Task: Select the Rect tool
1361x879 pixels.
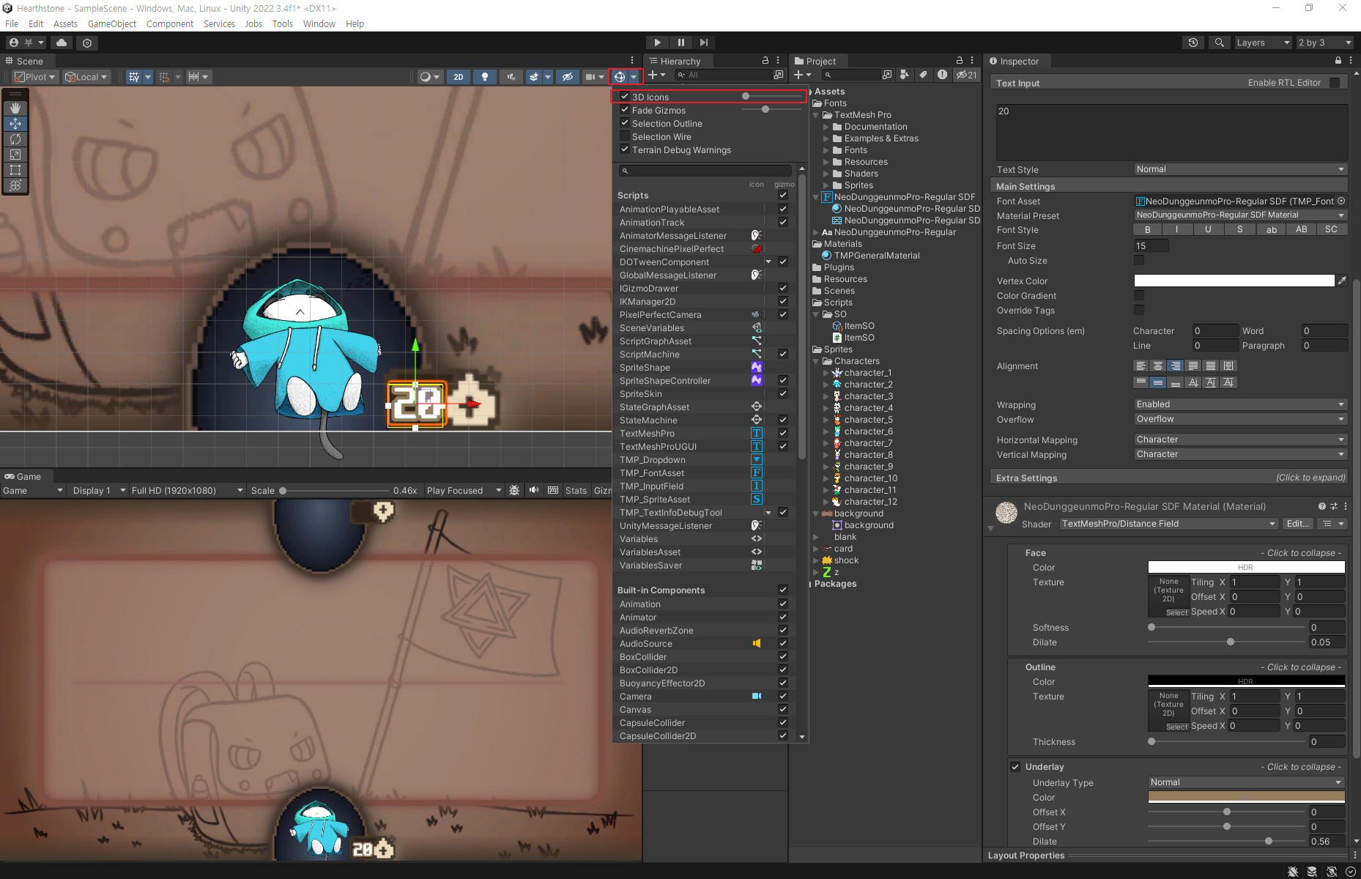Action: click(x=15, y=170)
